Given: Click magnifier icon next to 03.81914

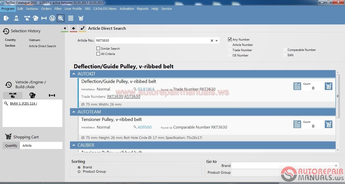Looking at the screenshot, I should click(x=135, y=89).
